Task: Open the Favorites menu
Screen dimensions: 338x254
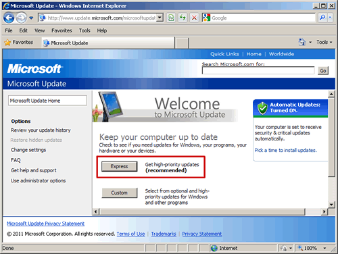Action: tap(62, 30)
